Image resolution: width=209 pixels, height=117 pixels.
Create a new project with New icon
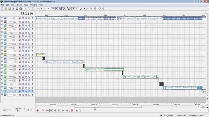tap(2, 9)
